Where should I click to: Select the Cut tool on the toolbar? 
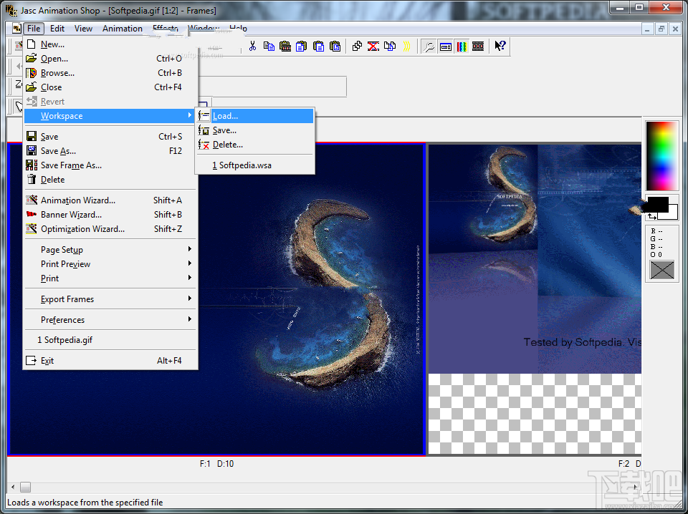point(254,46)
